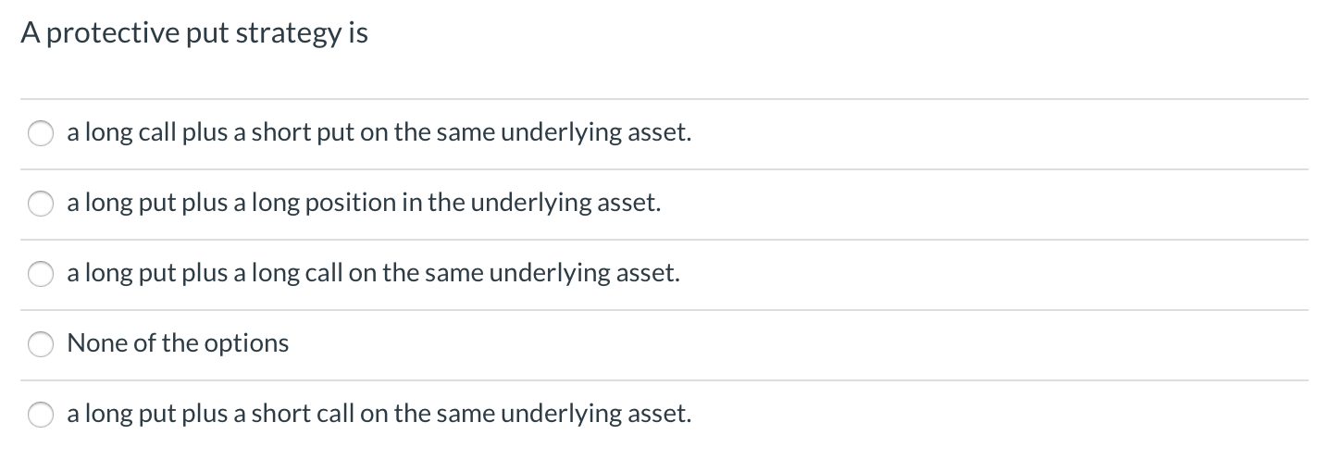The width and height of the screenshot is (1329, 472).
Task: Select radio for long put plus short call
Action: pos(42,415)
